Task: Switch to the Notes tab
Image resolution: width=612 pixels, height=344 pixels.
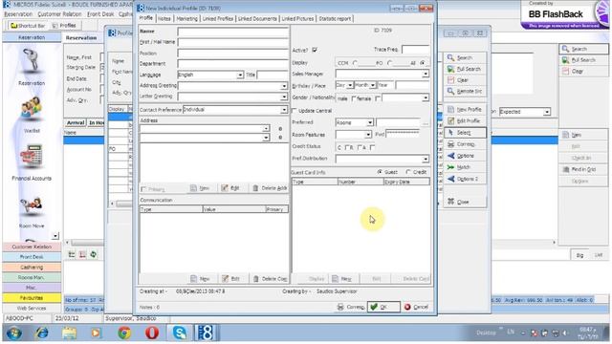Action: 164,19
